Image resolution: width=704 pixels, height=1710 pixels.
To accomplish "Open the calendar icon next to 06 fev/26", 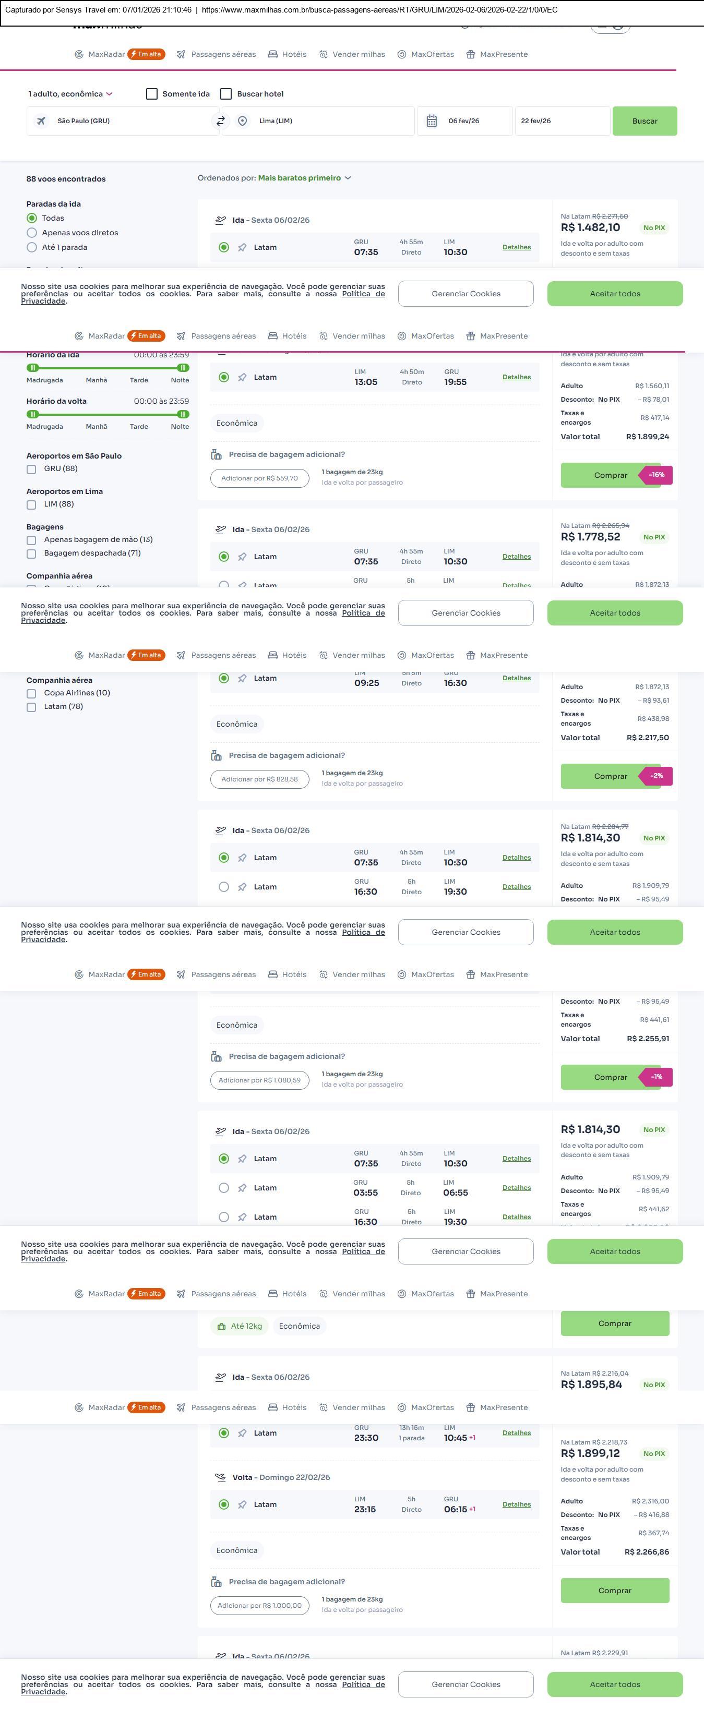I will pos(432,121).
